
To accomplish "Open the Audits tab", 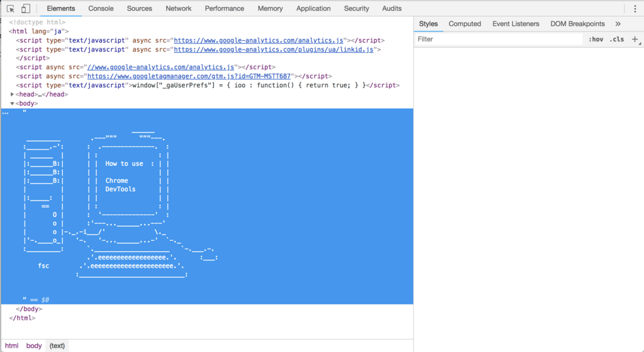I will 392,9.
